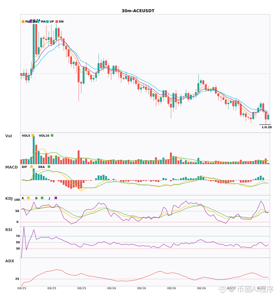This screenshot has height=297, width=276.
Task: Click the Vol panel label
Action: tap(9, 136)
